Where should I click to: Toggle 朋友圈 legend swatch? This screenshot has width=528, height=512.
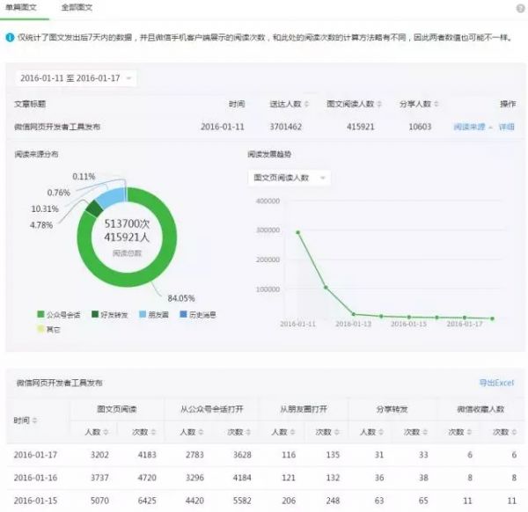tap(143, 314)
